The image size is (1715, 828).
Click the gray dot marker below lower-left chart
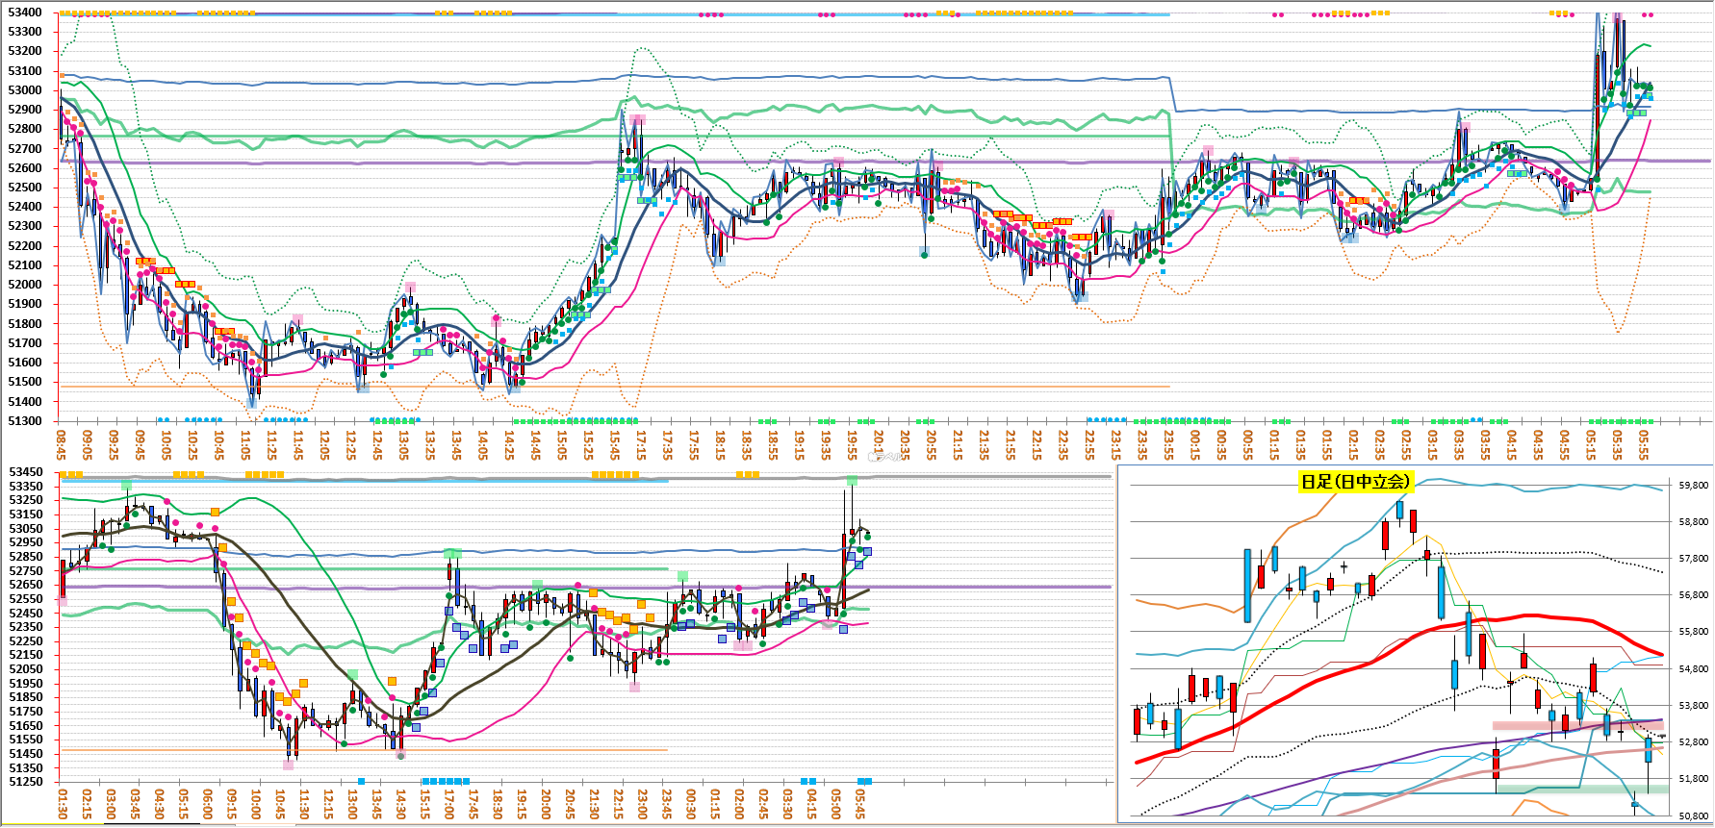[x=401, y=756]
